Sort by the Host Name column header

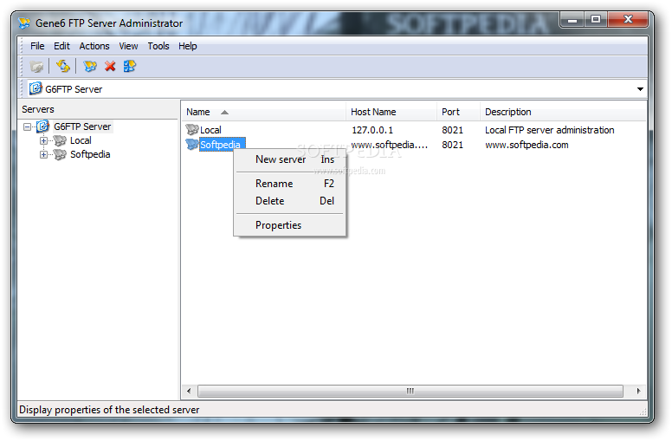[391, 112]
